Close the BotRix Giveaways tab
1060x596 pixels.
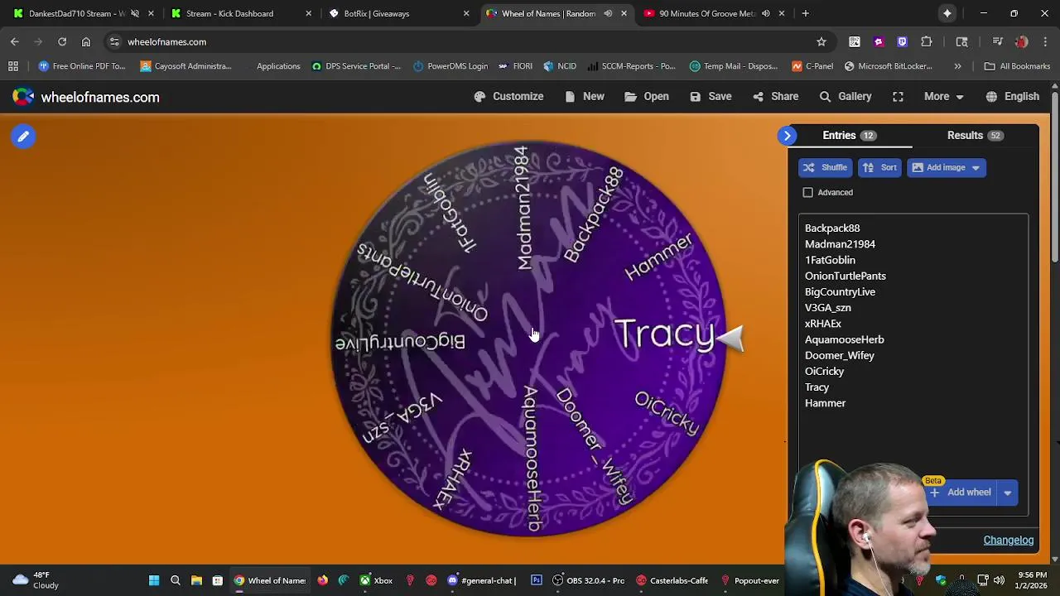click(x=466, y=13)
